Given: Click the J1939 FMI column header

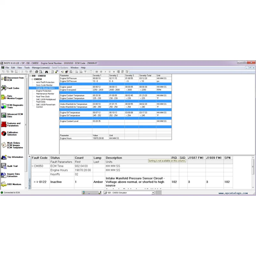Looking at the screenshot, I should tap(214, 158).
